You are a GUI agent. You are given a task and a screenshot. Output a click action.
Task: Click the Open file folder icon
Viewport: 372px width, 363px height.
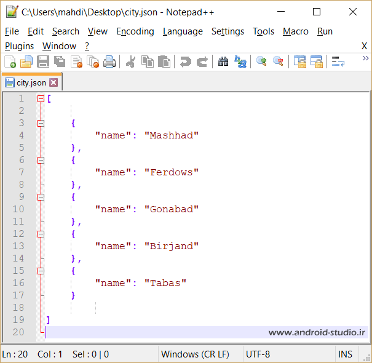(26, 62)
